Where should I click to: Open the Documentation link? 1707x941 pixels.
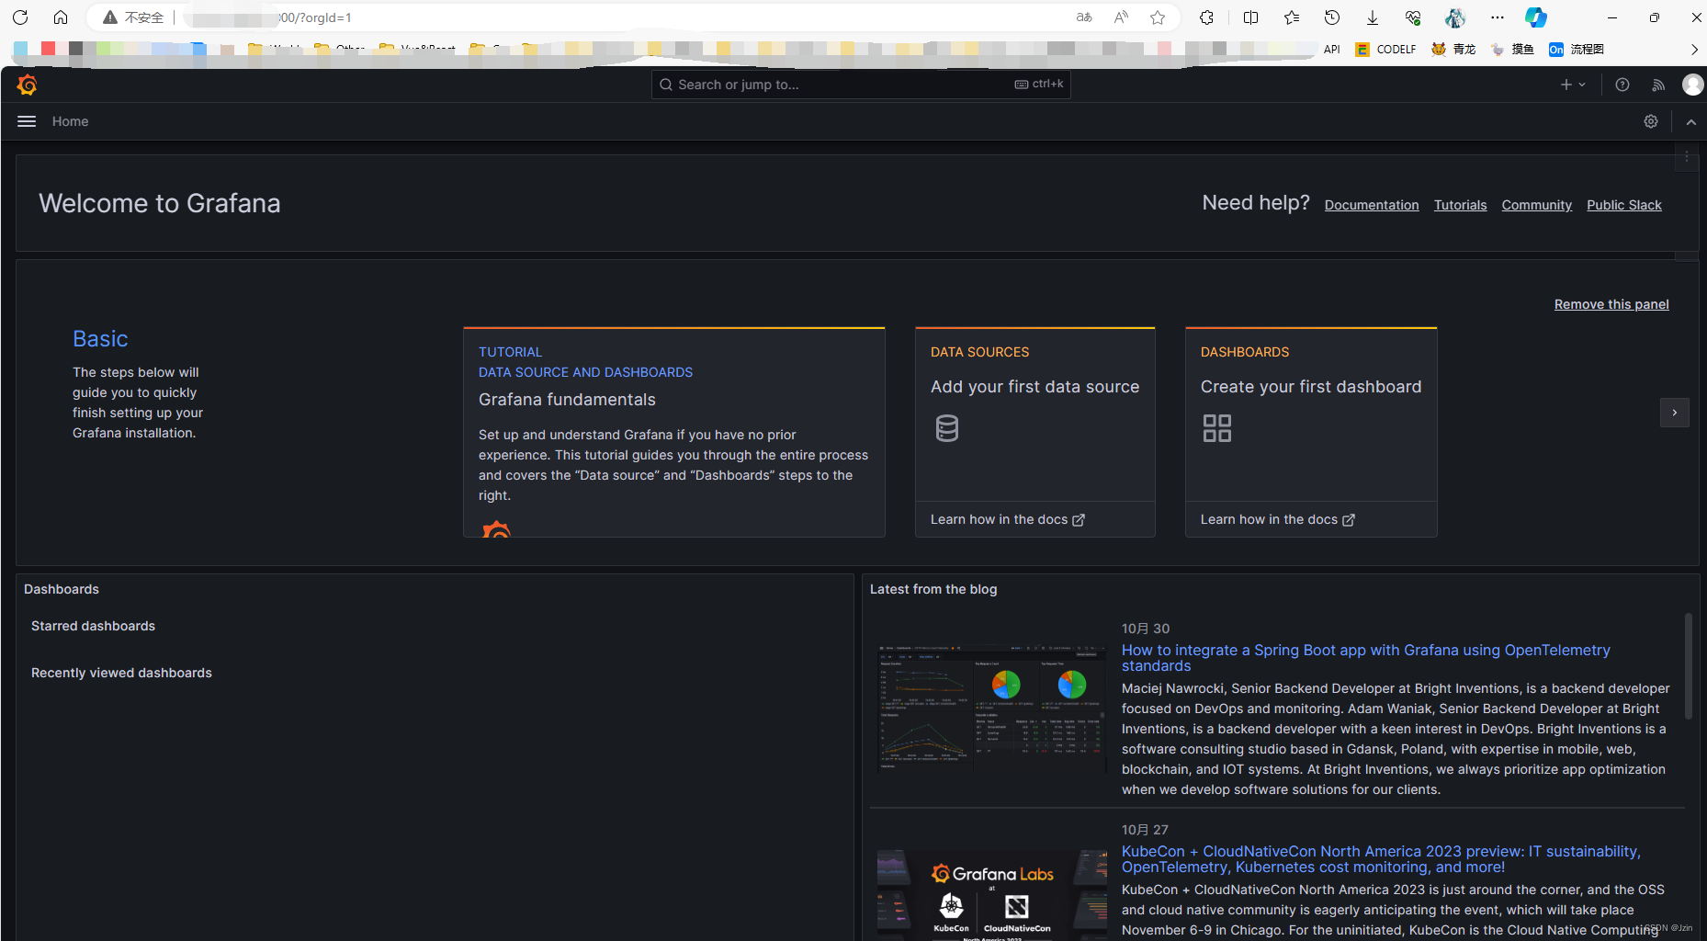point(1371,205)
